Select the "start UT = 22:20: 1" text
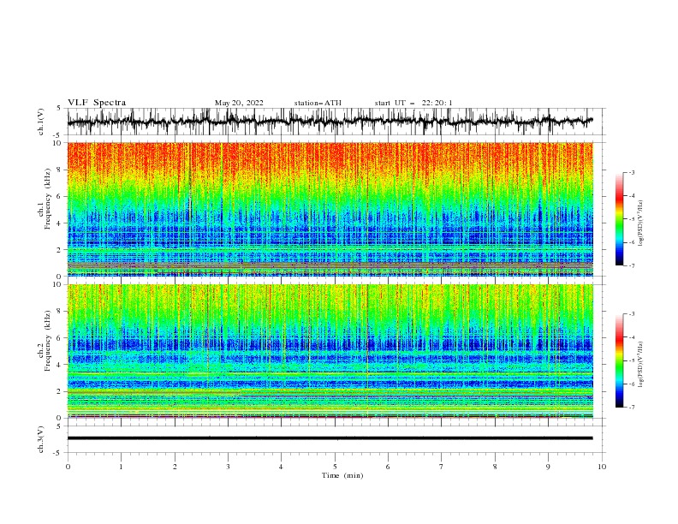This screenshot has height=524, width=678. coord(413,103)
